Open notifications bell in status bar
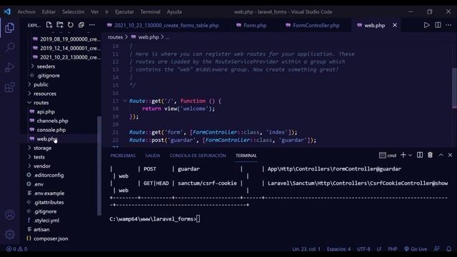The height and width of the screenshot is (257, 457). 449,249
